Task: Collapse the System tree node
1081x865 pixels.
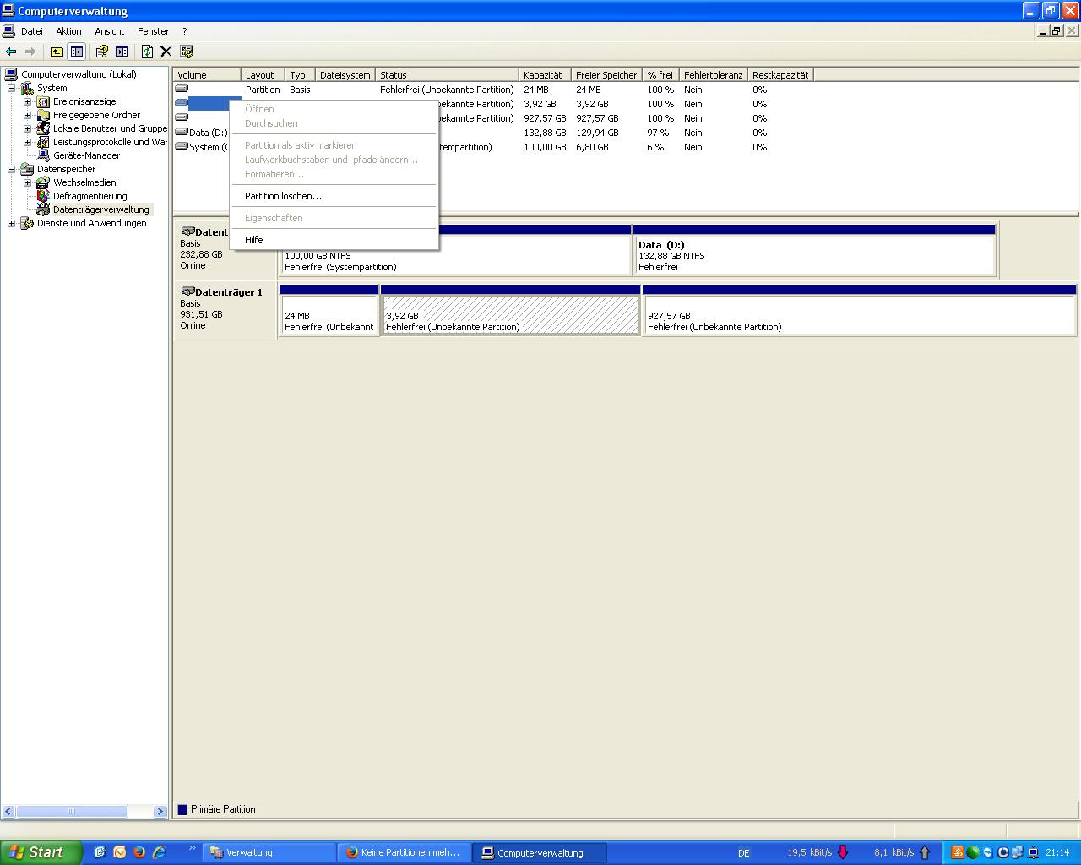Action: [x=11, y=88]
